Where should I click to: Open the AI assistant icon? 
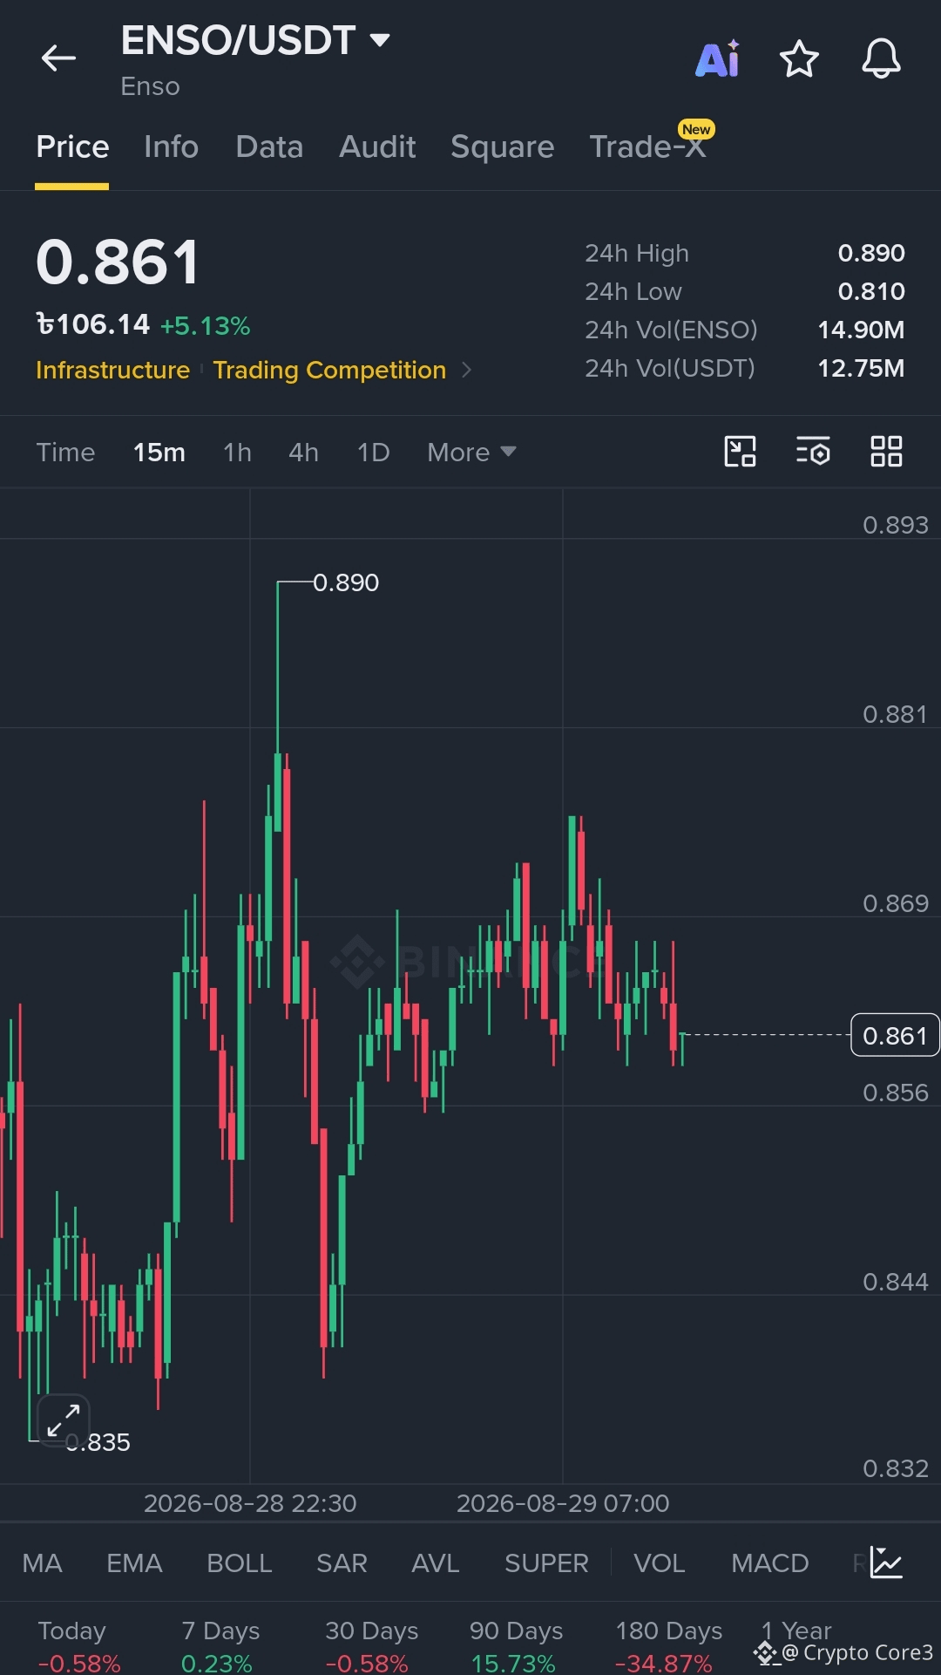tap(718, 58)
